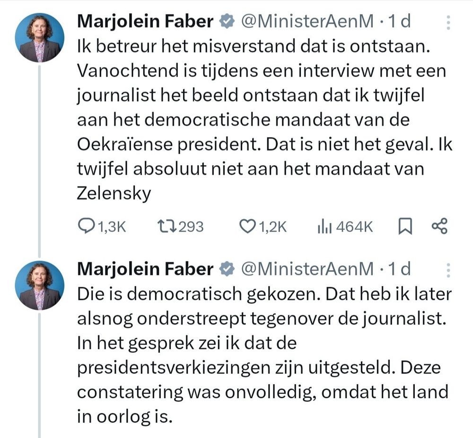
Task: Click Marjolein Faber name on second tweet
Action: tap(145, 269)
